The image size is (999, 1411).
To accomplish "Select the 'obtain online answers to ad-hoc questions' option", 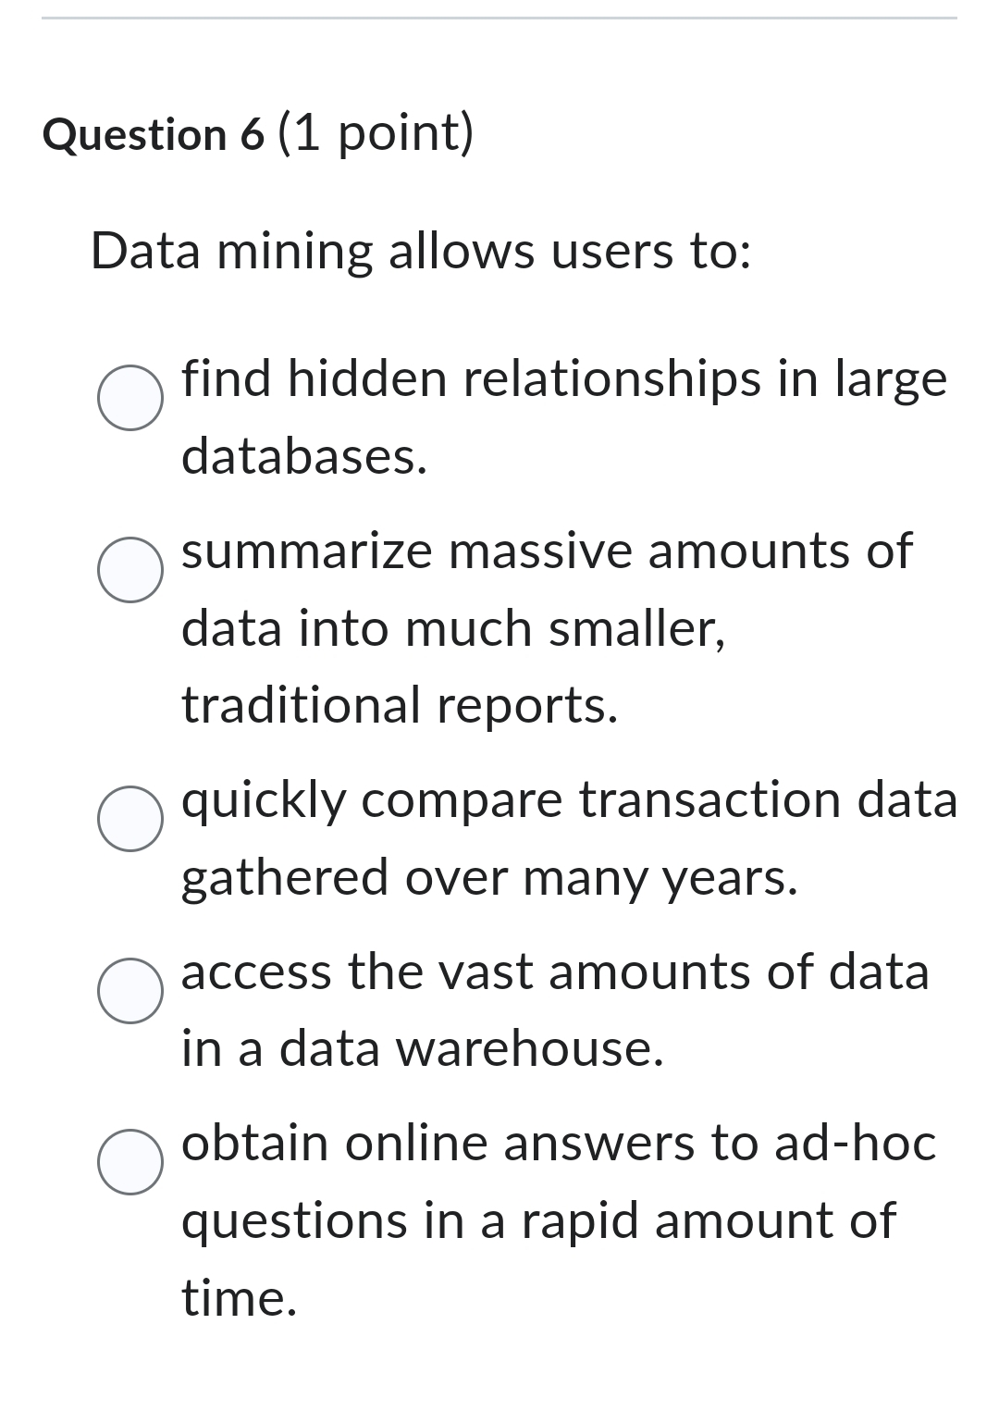I will click(129, 1163).
